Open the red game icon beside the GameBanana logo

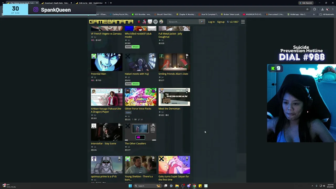139,22
